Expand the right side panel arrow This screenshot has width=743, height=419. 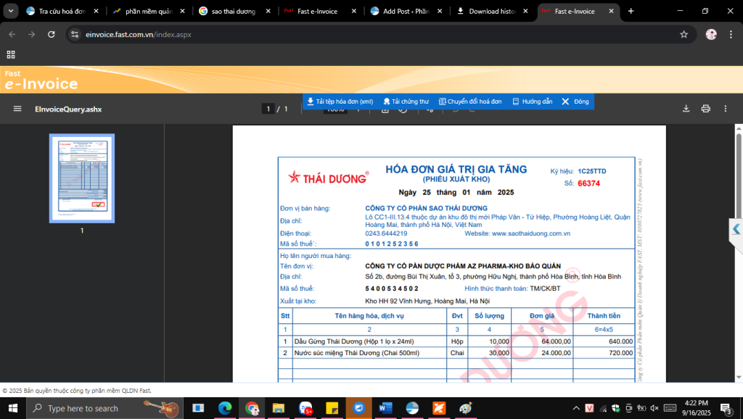click(x=736, y=229)
